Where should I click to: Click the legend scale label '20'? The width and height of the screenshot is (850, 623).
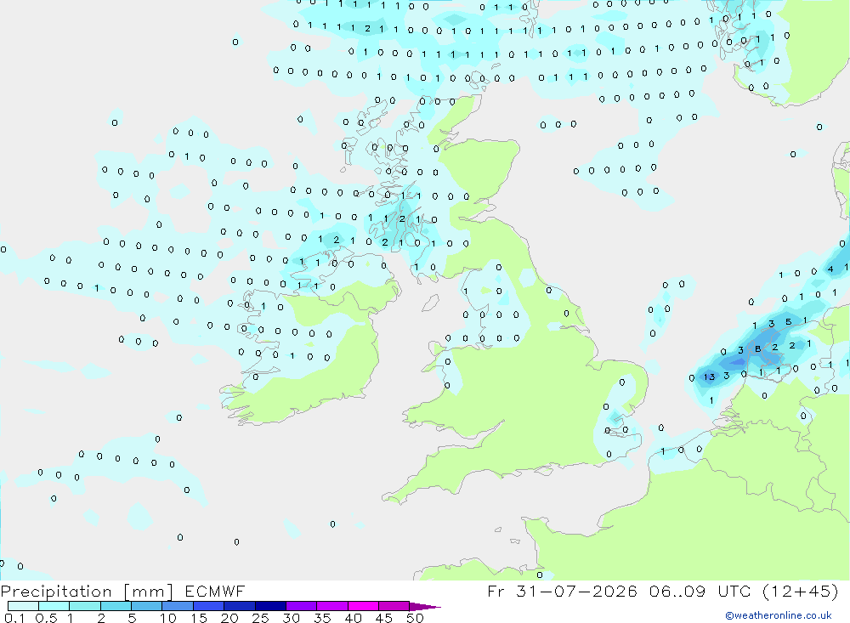pyautogui.click(x=229, y=618)
